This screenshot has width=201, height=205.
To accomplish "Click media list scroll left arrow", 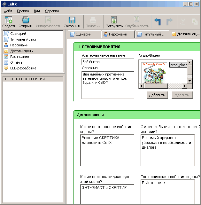I will pos(142,86).
